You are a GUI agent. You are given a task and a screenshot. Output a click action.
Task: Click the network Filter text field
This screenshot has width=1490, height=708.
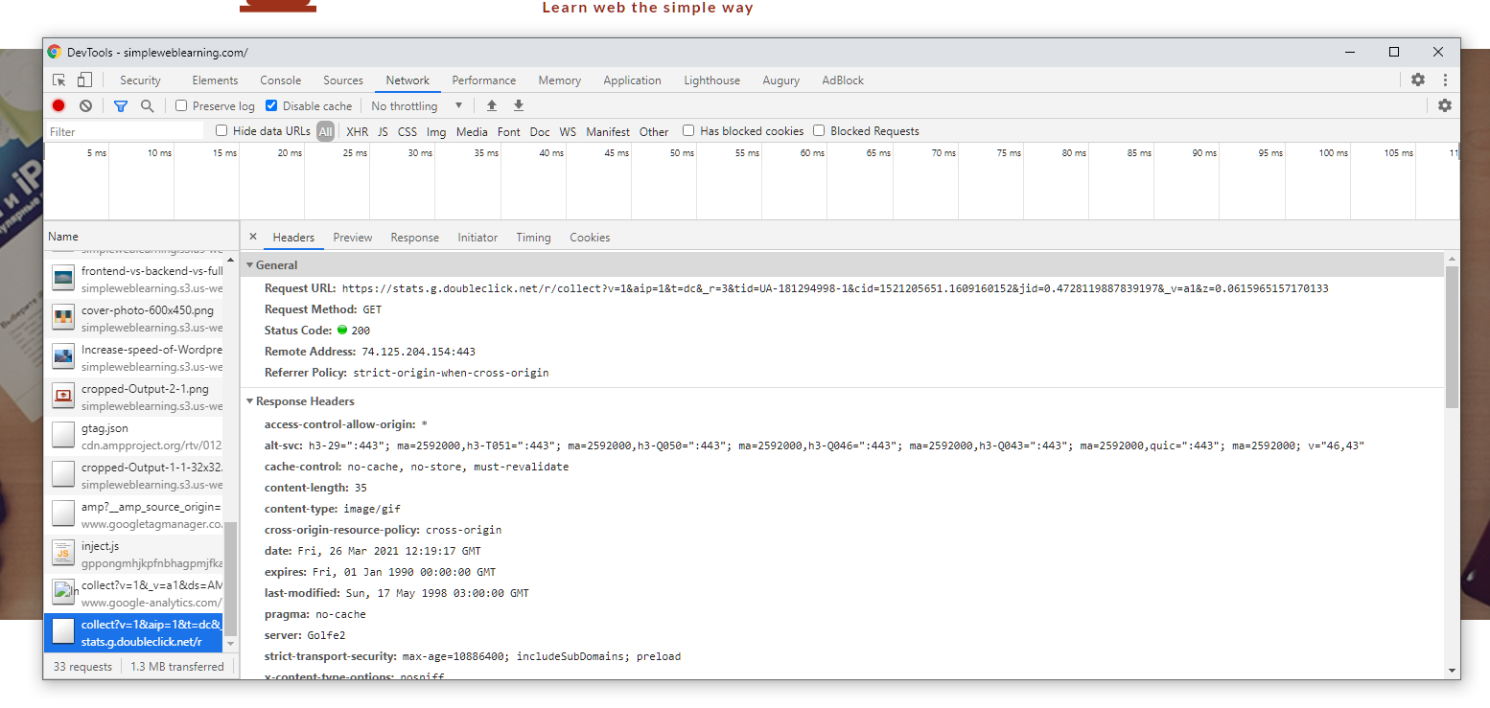tap(125, 132)
